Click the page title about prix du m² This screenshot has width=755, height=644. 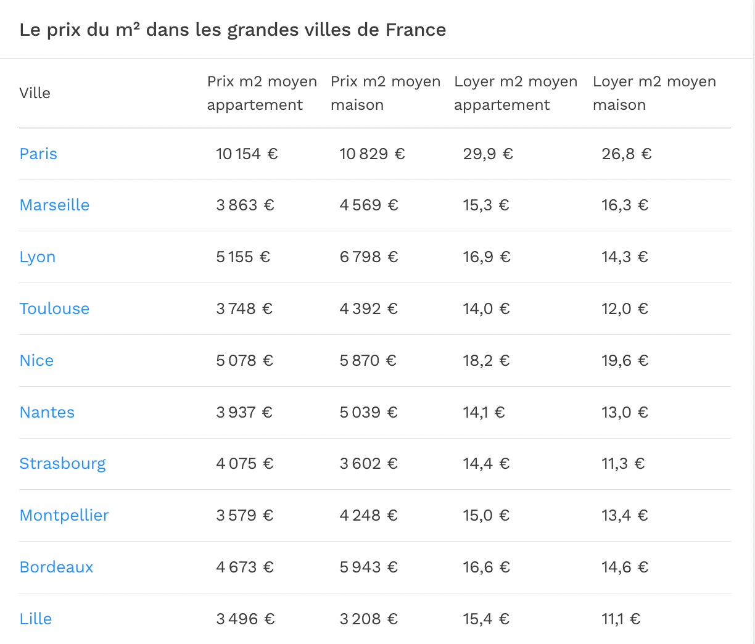pyautogui.click(x=233, y=30)
